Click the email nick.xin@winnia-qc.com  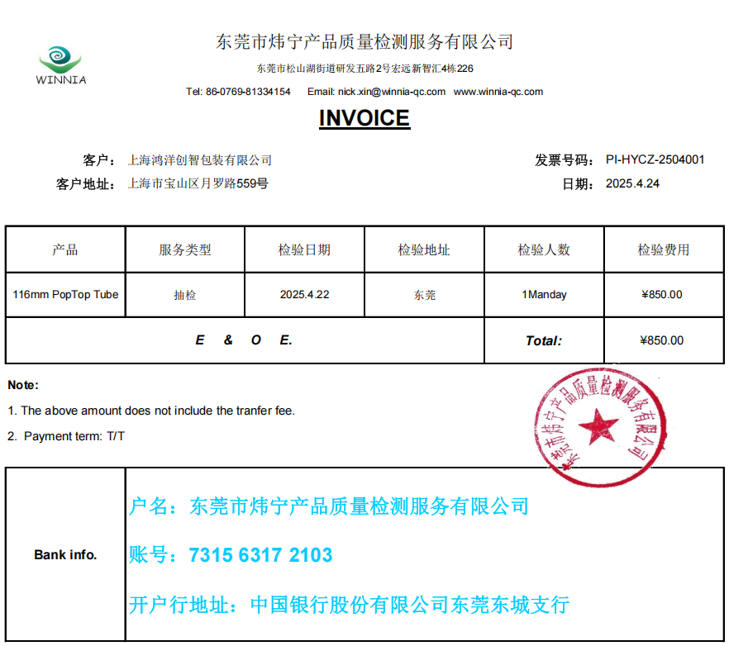392,92
